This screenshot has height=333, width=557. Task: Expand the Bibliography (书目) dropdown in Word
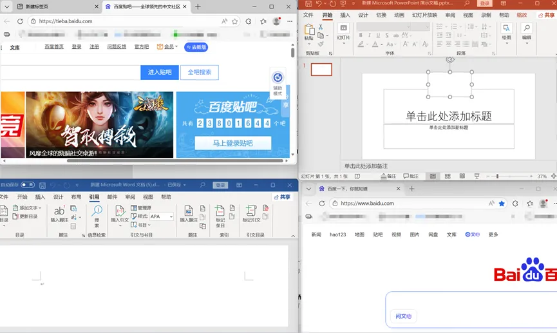140,225
